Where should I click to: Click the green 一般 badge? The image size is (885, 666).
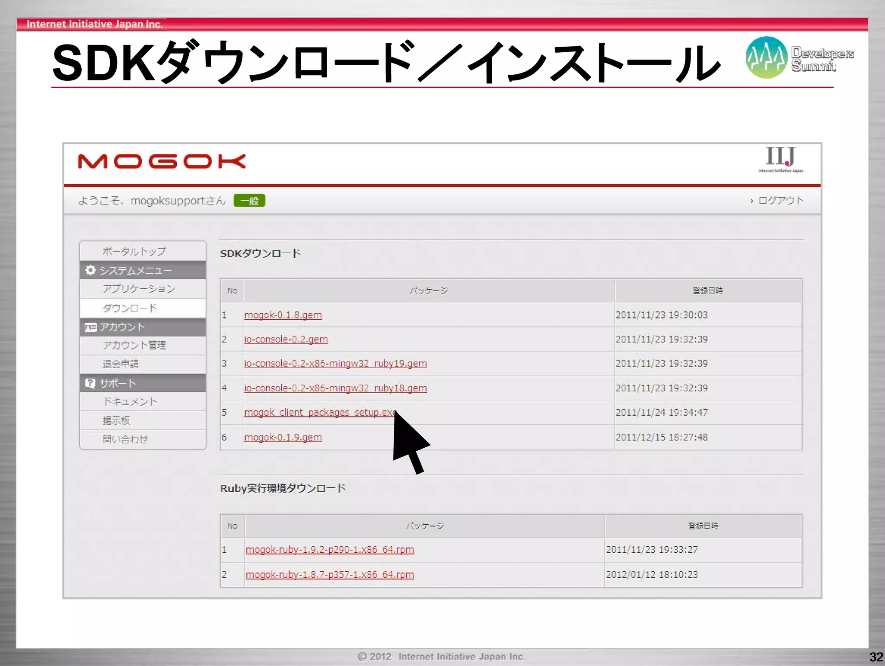click(x=249, y=201)
